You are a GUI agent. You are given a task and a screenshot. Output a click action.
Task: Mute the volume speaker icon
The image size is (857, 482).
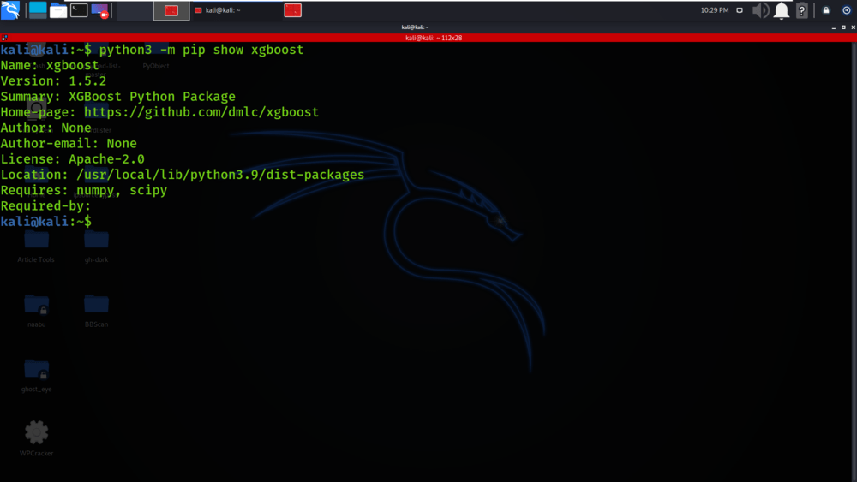click(760, 10)
